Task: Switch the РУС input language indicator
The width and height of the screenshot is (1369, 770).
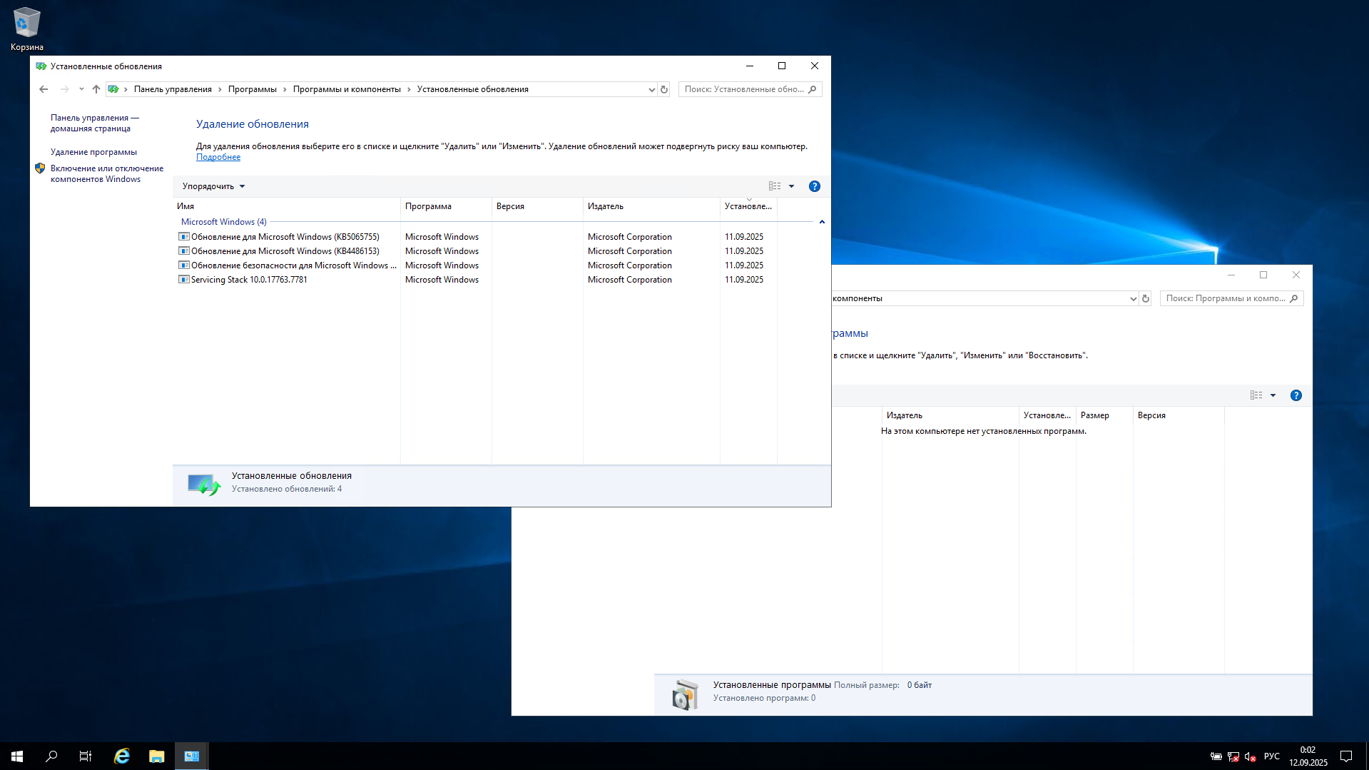Action: [x=1272, y=756]
